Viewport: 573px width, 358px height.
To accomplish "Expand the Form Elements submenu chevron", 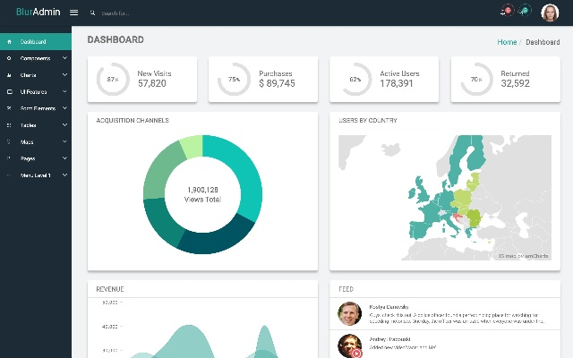I will [64, 108].
